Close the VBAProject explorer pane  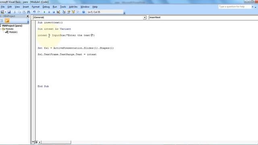click(27, 16)
